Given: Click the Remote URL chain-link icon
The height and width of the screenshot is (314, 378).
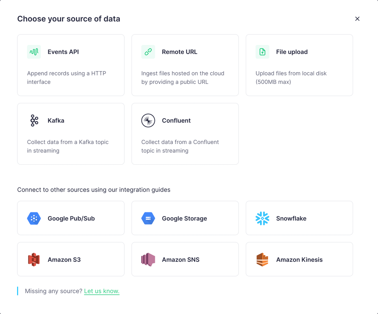Looking at the screenshot, I should coord(148,52).
